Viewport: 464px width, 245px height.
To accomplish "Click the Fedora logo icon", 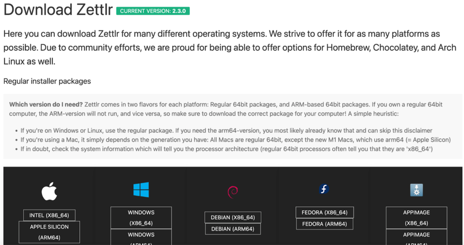I will [x=324, y=189].
